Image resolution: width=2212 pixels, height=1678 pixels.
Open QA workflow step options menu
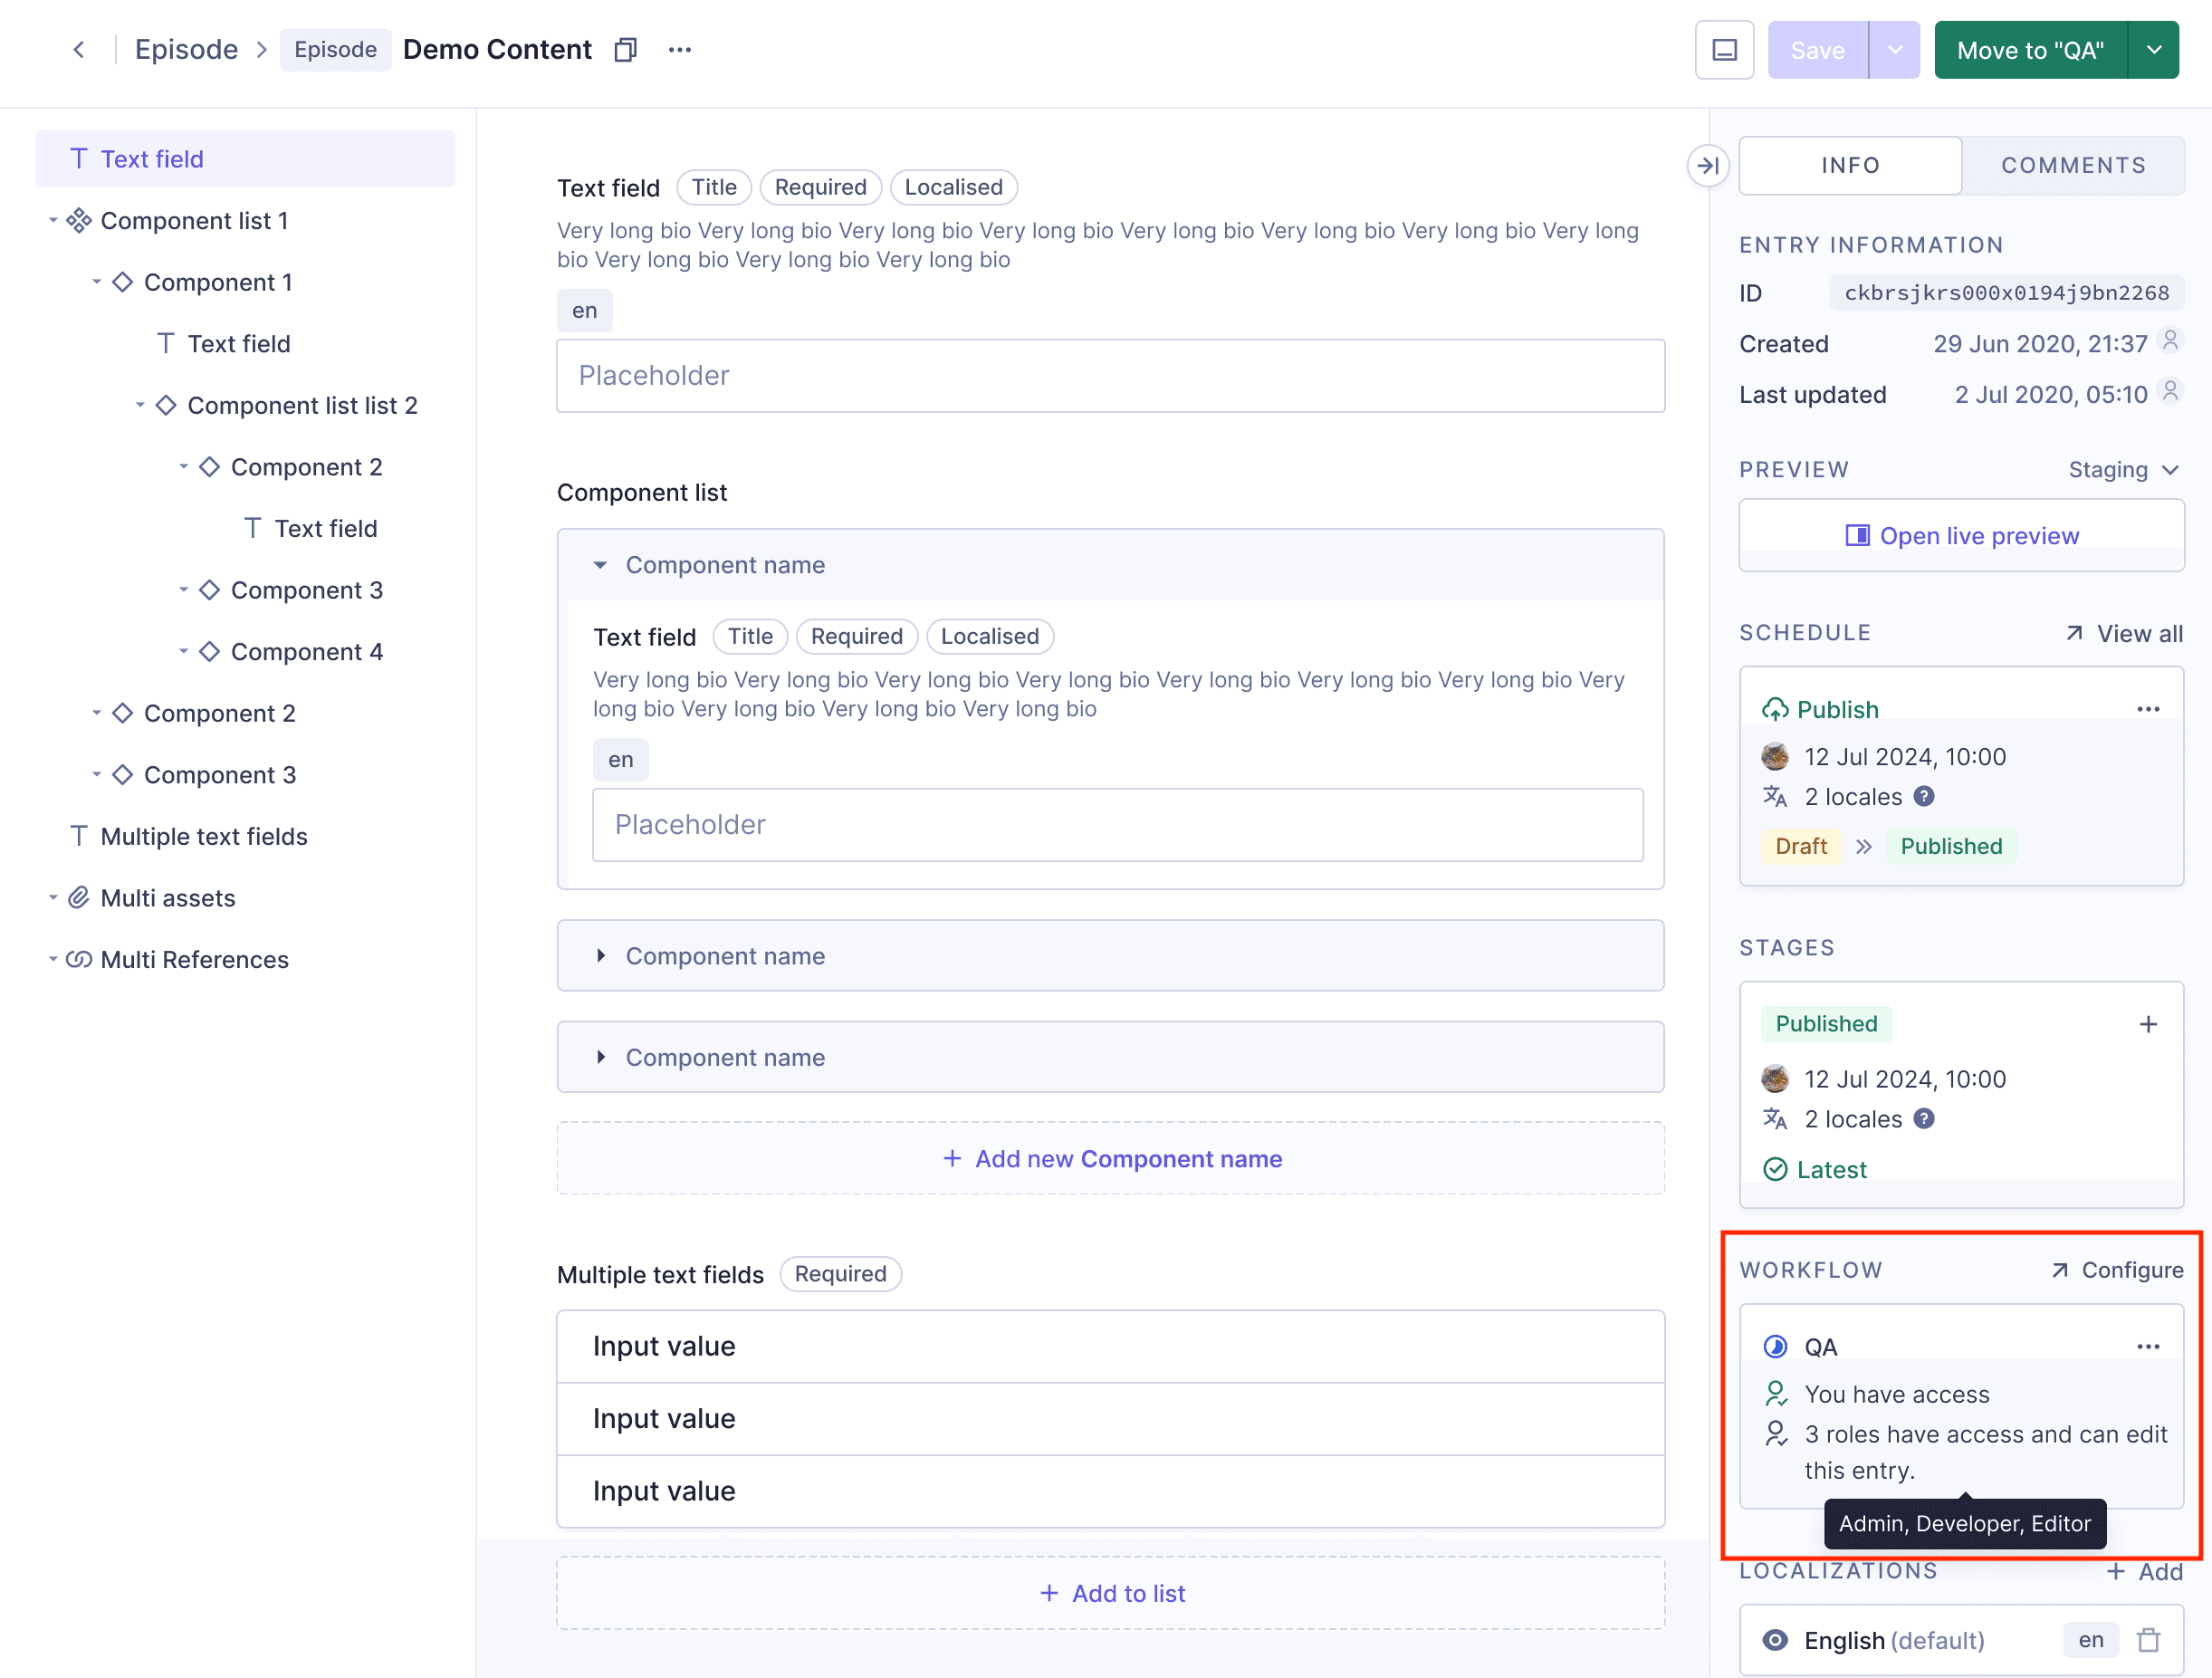[2147, 1347]
